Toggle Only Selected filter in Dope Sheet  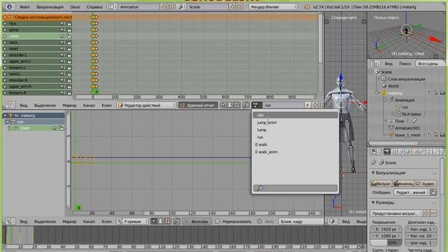(223, 105)
